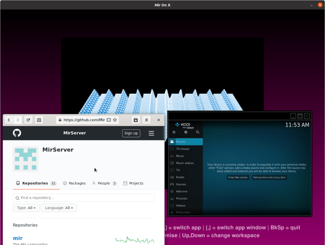Focus the Find a repository search field
The image size is (325, 245).
[x=84, y=198]
